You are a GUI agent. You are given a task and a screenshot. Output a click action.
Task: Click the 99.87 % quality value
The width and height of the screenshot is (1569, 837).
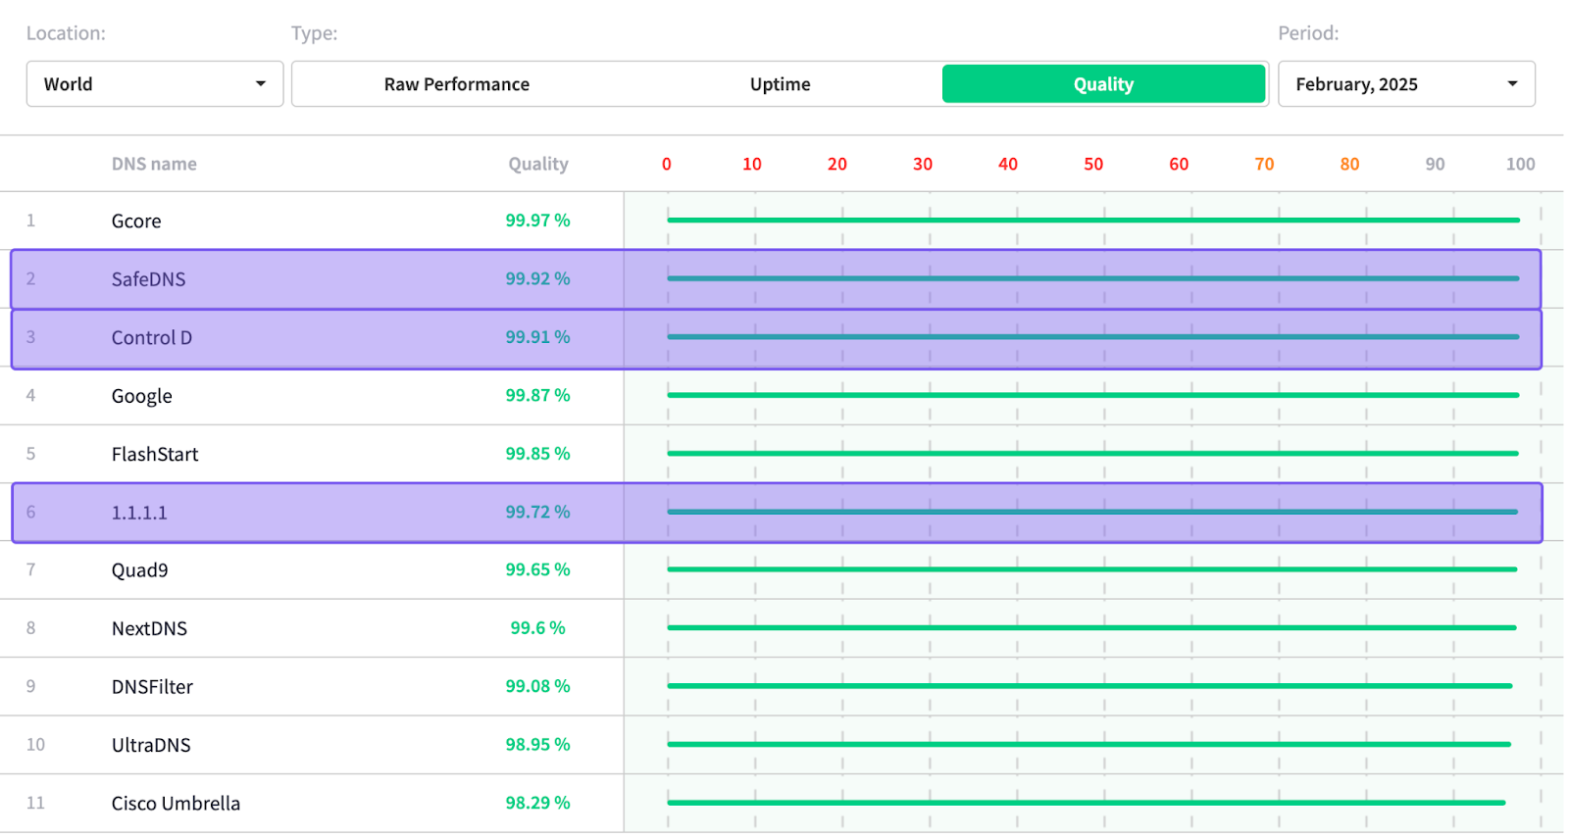coord(537,395)
